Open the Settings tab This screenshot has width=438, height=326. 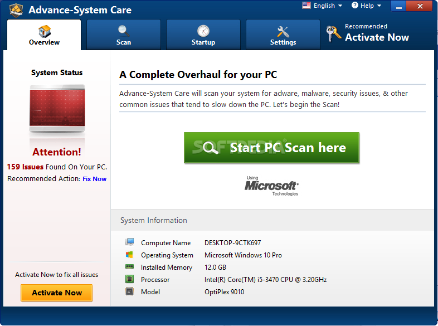[x=283, y=35]
